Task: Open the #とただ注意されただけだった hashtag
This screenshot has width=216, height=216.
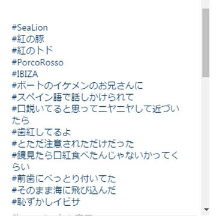Action: coord(73,143)
